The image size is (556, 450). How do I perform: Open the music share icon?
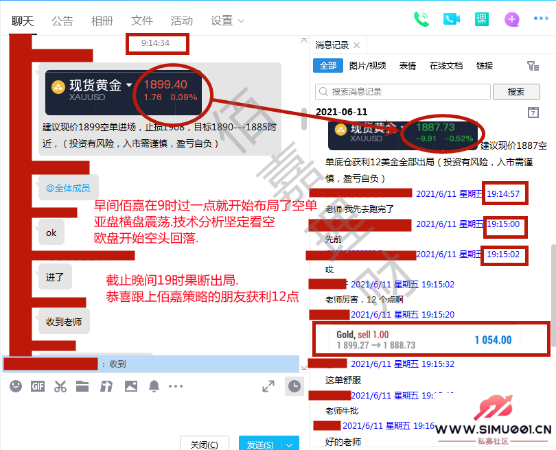[106, 386]
